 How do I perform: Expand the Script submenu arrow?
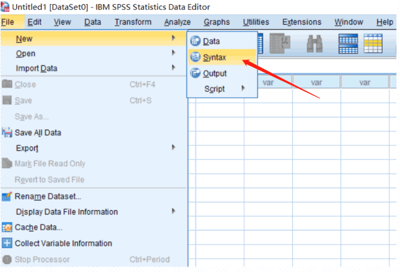[x=243, y=88]
